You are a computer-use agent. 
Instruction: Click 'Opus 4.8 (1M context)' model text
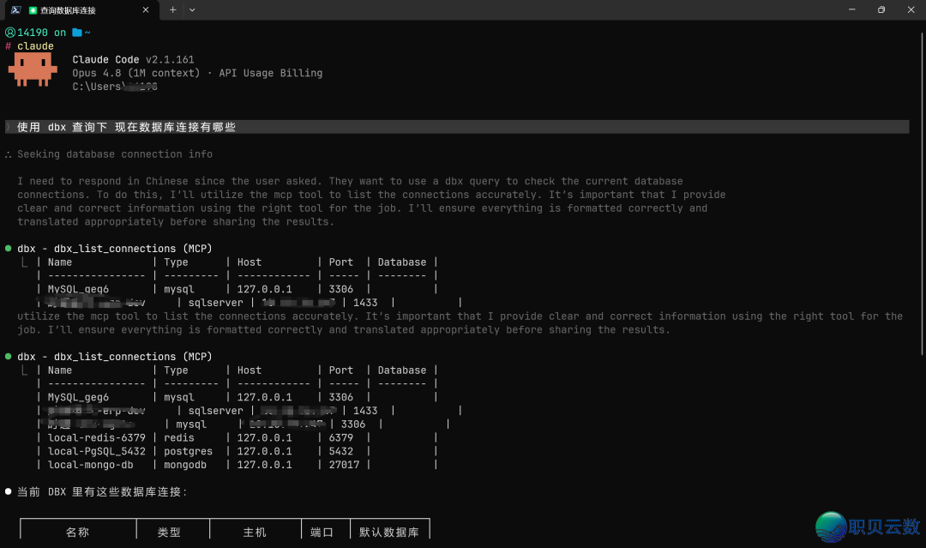coord(135,73)
